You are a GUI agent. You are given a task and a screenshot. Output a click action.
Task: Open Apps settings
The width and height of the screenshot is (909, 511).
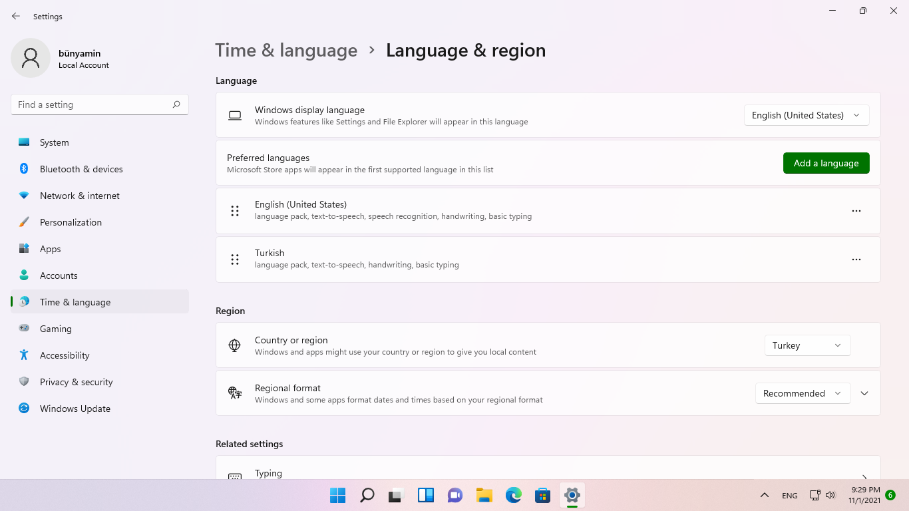[x=100, y=249]
